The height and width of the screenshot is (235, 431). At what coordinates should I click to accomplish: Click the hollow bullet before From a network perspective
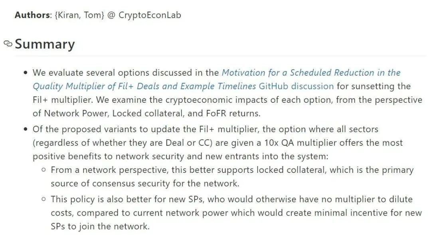point(43,170)
